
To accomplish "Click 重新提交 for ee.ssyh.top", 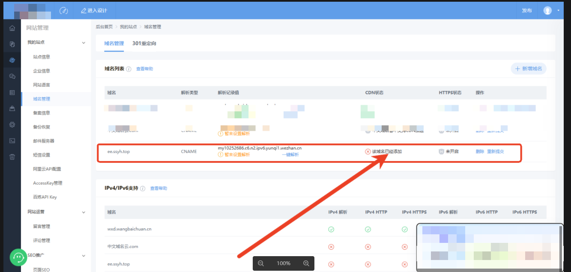I will pos(496,152).
